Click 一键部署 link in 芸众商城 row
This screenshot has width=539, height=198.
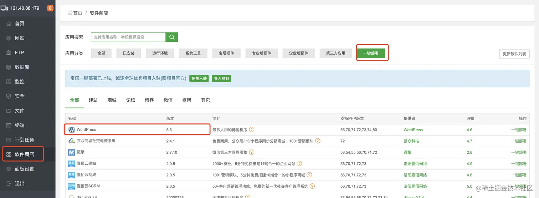tap(519, 141)
